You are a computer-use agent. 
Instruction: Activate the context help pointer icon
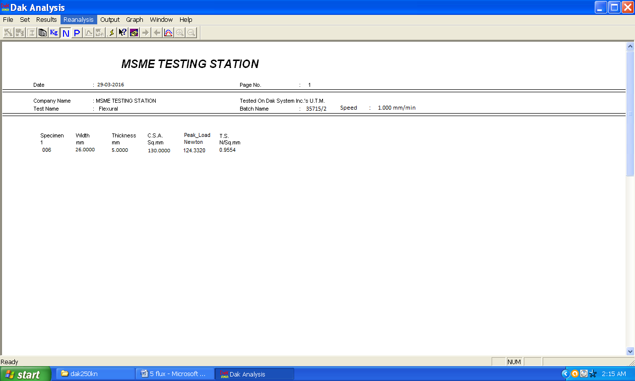(x=123, y=33)
